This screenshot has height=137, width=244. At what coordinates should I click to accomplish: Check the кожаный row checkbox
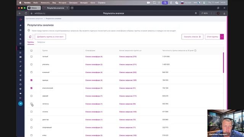(x=31, y=72)
